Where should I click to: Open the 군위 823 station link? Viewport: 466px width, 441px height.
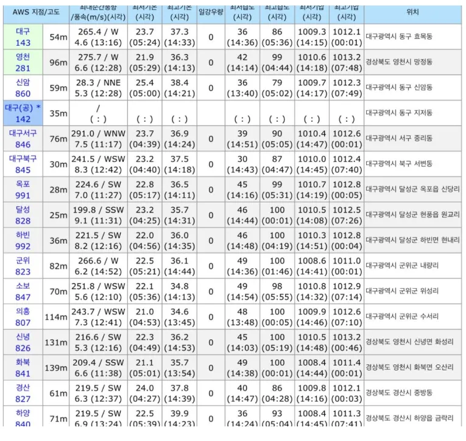point(23,266)
